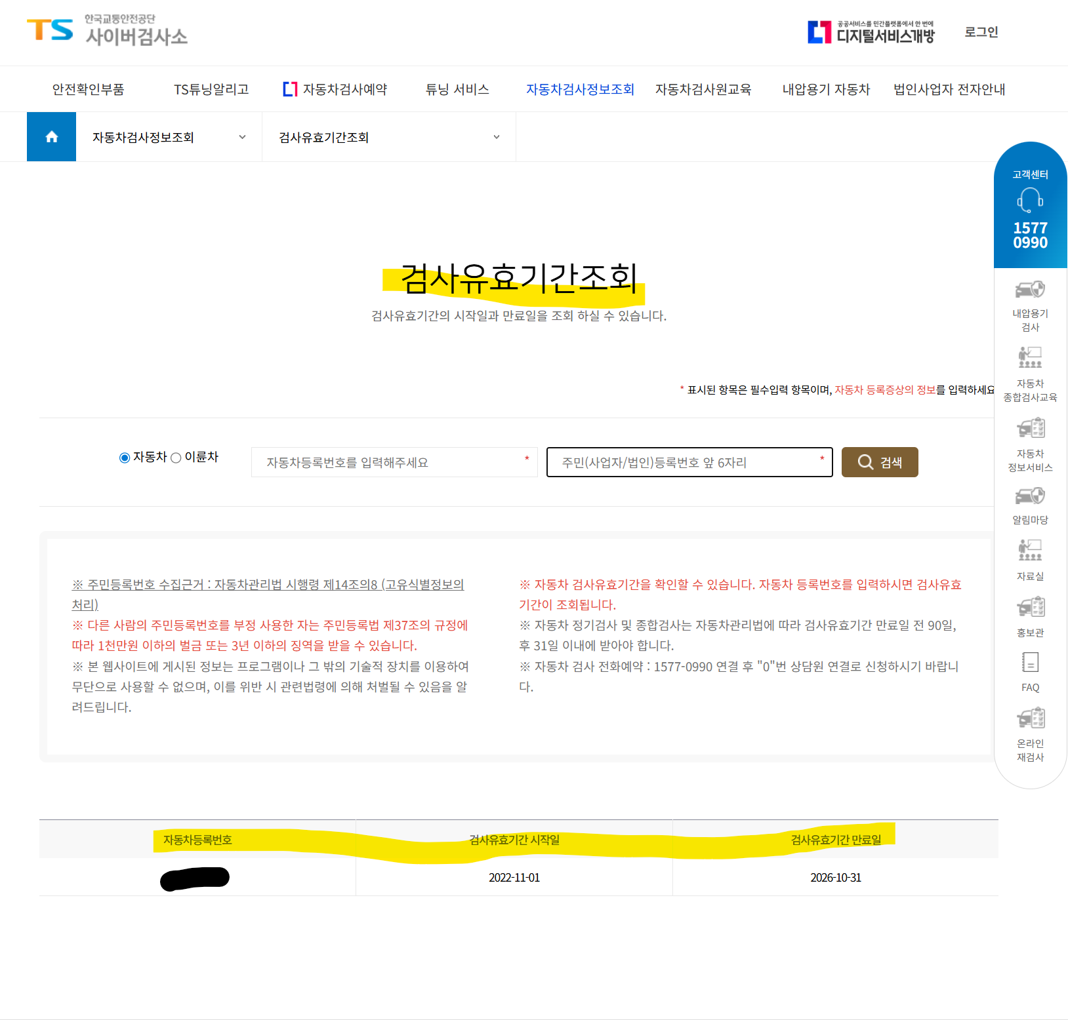Open the 내압용기 자동차 menu item

826,89
